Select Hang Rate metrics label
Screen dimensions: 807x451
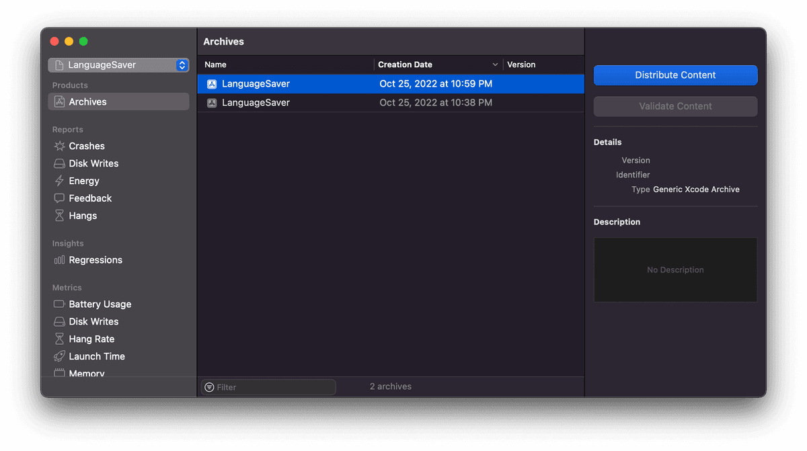tap(91, 339)
